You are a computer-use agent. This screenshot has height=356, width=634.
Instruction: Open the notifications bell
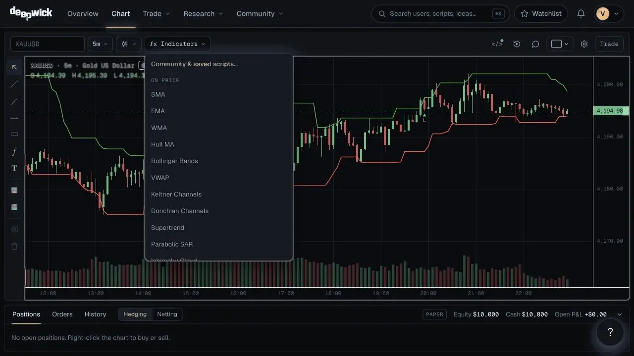tap(581, 14)
